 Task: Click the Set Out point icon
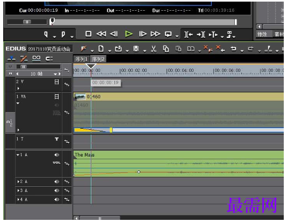(x=63, y=34)
